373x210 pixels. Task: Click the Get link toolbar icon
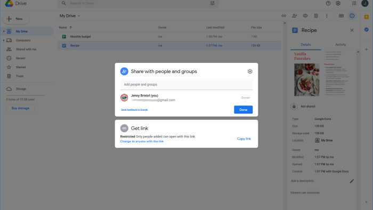(284, 16)
